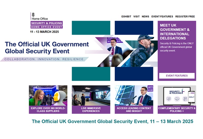203x139 pixels.
Task: Click 'The Official UK Government Global Security Event' heading
Action: coord(47,48)
